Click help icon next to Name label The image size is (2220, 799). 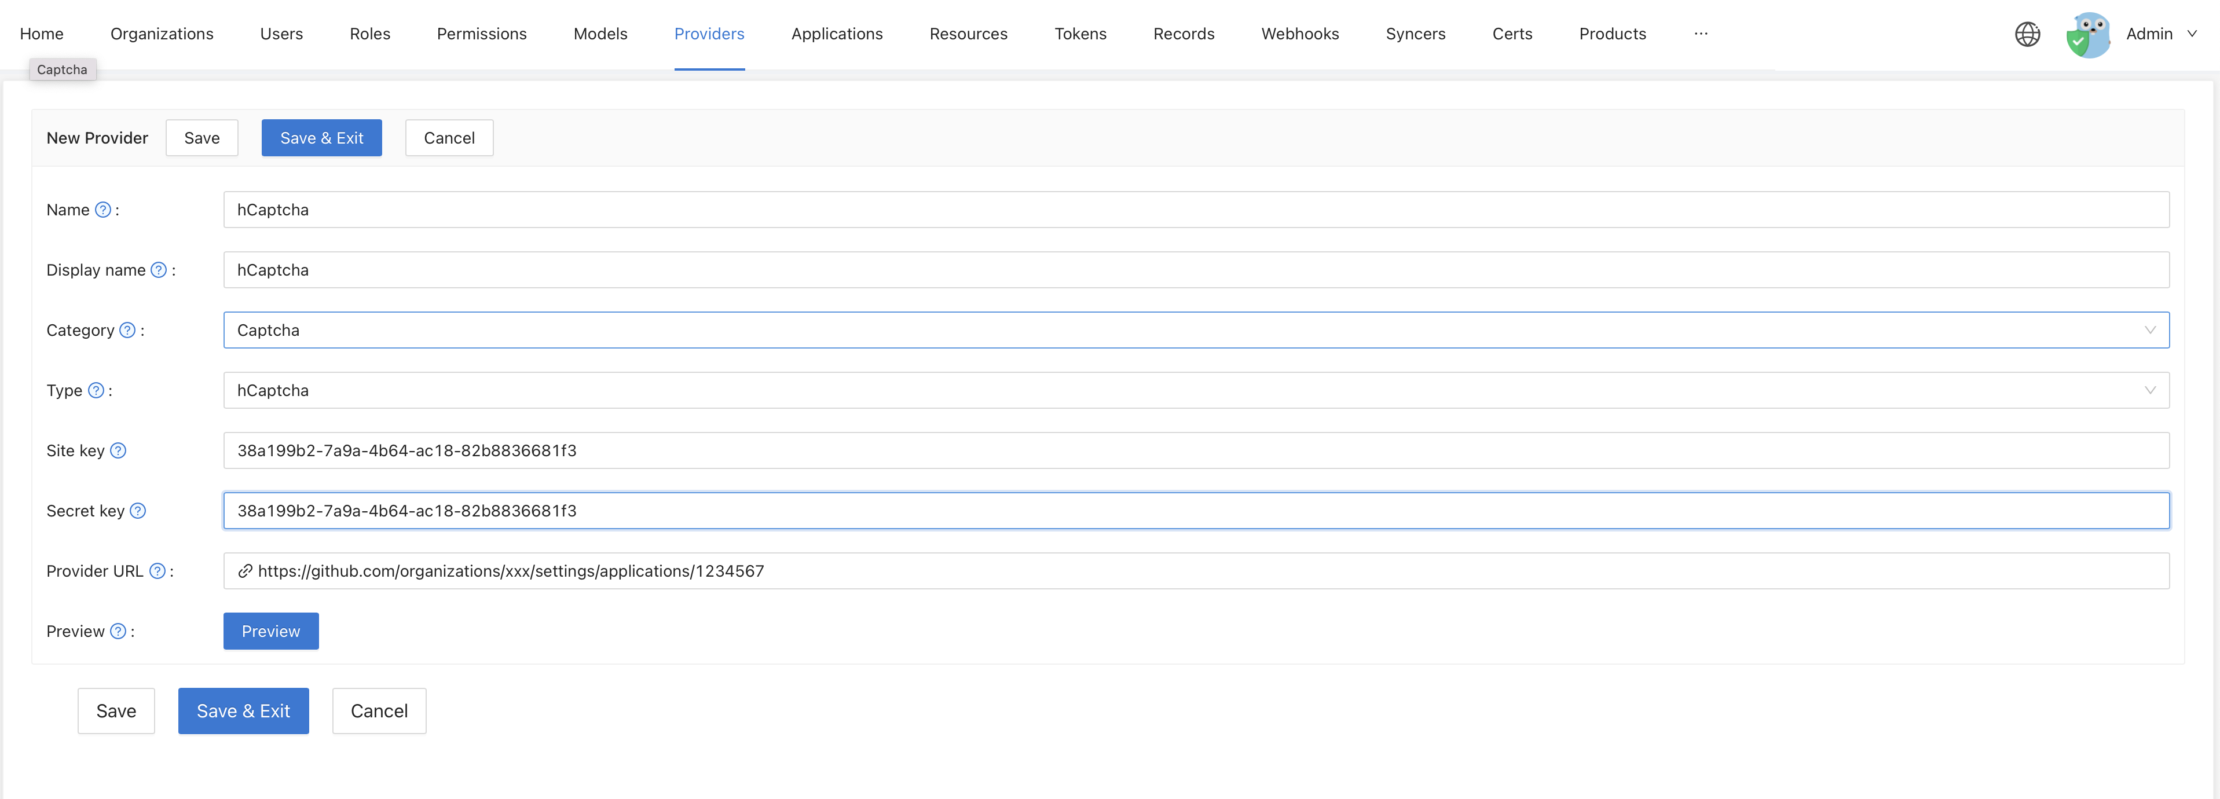coord(102,210)
